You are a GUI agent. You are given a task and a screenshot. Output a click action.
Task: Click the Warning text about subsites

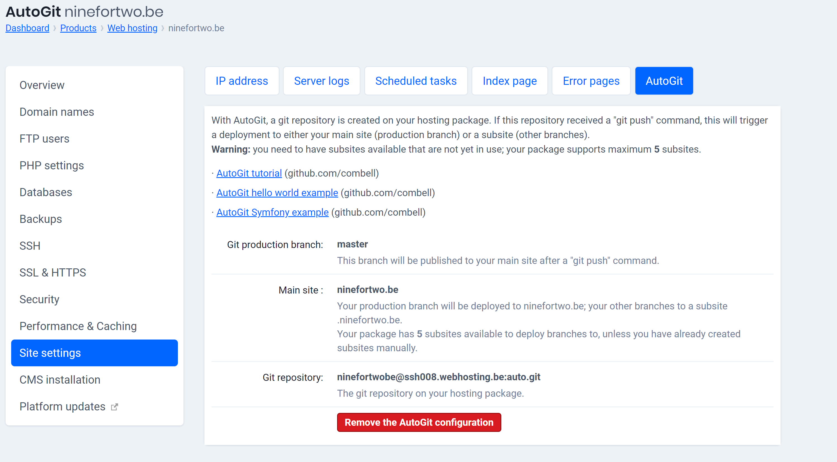click(x=456, y=149)
